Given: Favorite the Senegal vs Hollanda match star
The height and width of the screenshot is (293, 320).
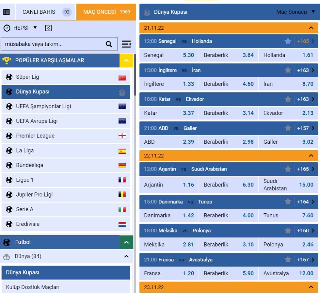Looking at the screenshot, I should click(288, 41).
